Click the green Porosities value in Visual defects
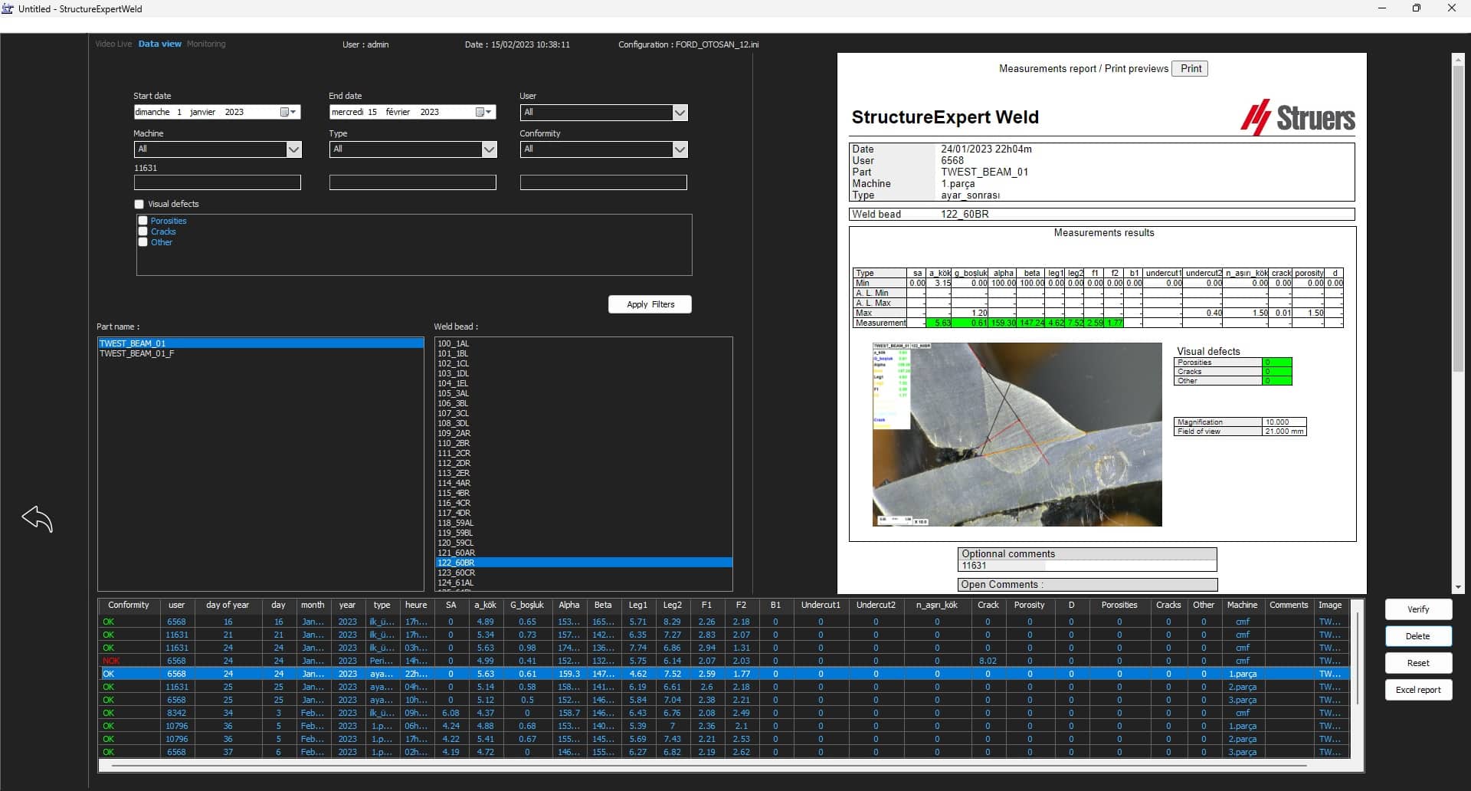This screenshot has width=1471, height=791. pyautogui.click(x=1277, y=363)
